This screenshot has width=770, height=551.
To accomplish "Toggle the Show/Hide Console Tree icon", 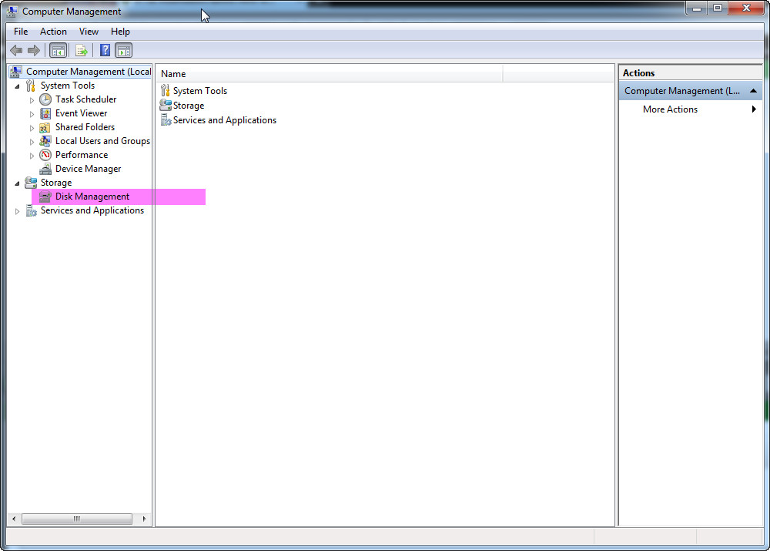I will 59,50.
